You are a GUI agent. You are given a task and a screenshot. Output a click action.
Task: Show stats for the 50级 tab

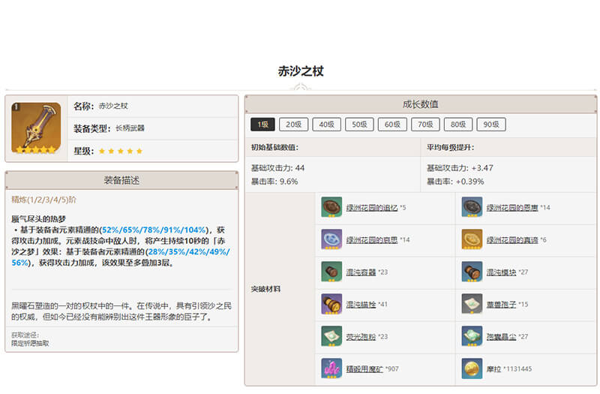point(359,125)
